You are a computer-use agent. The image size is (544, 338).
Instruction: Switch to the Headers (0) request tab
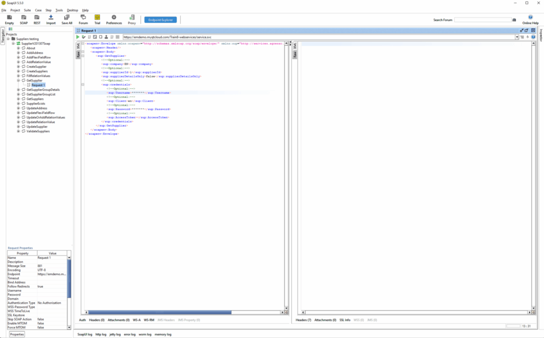(97, 320)
